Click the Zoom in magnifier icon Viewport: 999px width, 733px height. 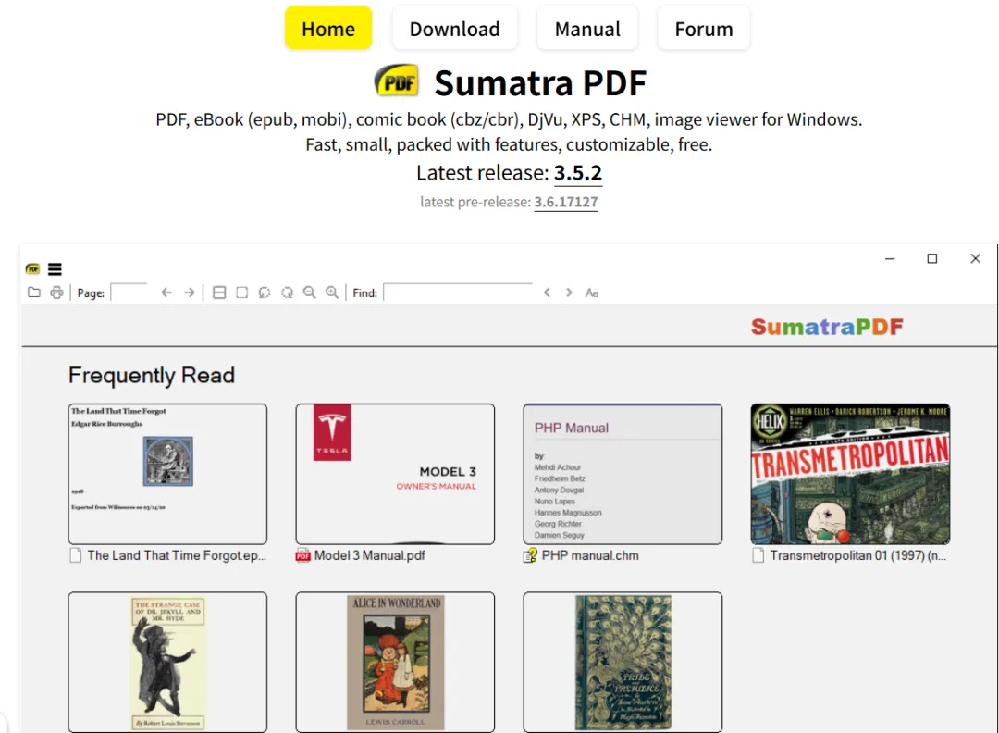332,292
